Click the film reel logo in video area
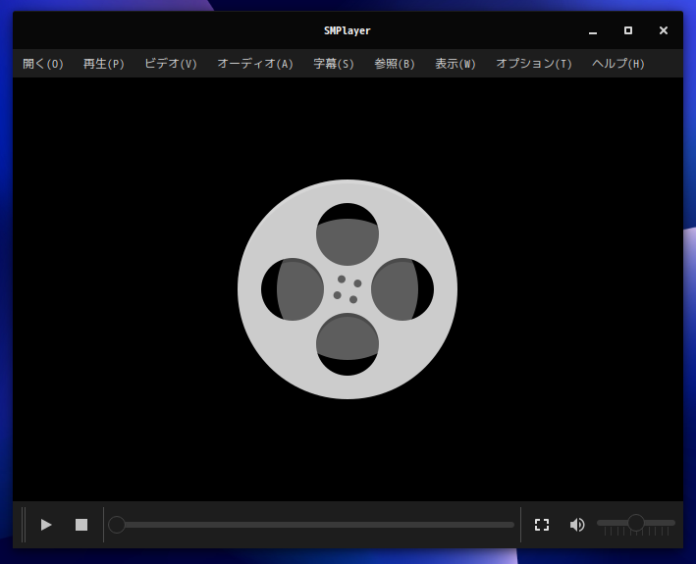Image resolution: width=696 pixels, height=564 pixels. (348, 289)
